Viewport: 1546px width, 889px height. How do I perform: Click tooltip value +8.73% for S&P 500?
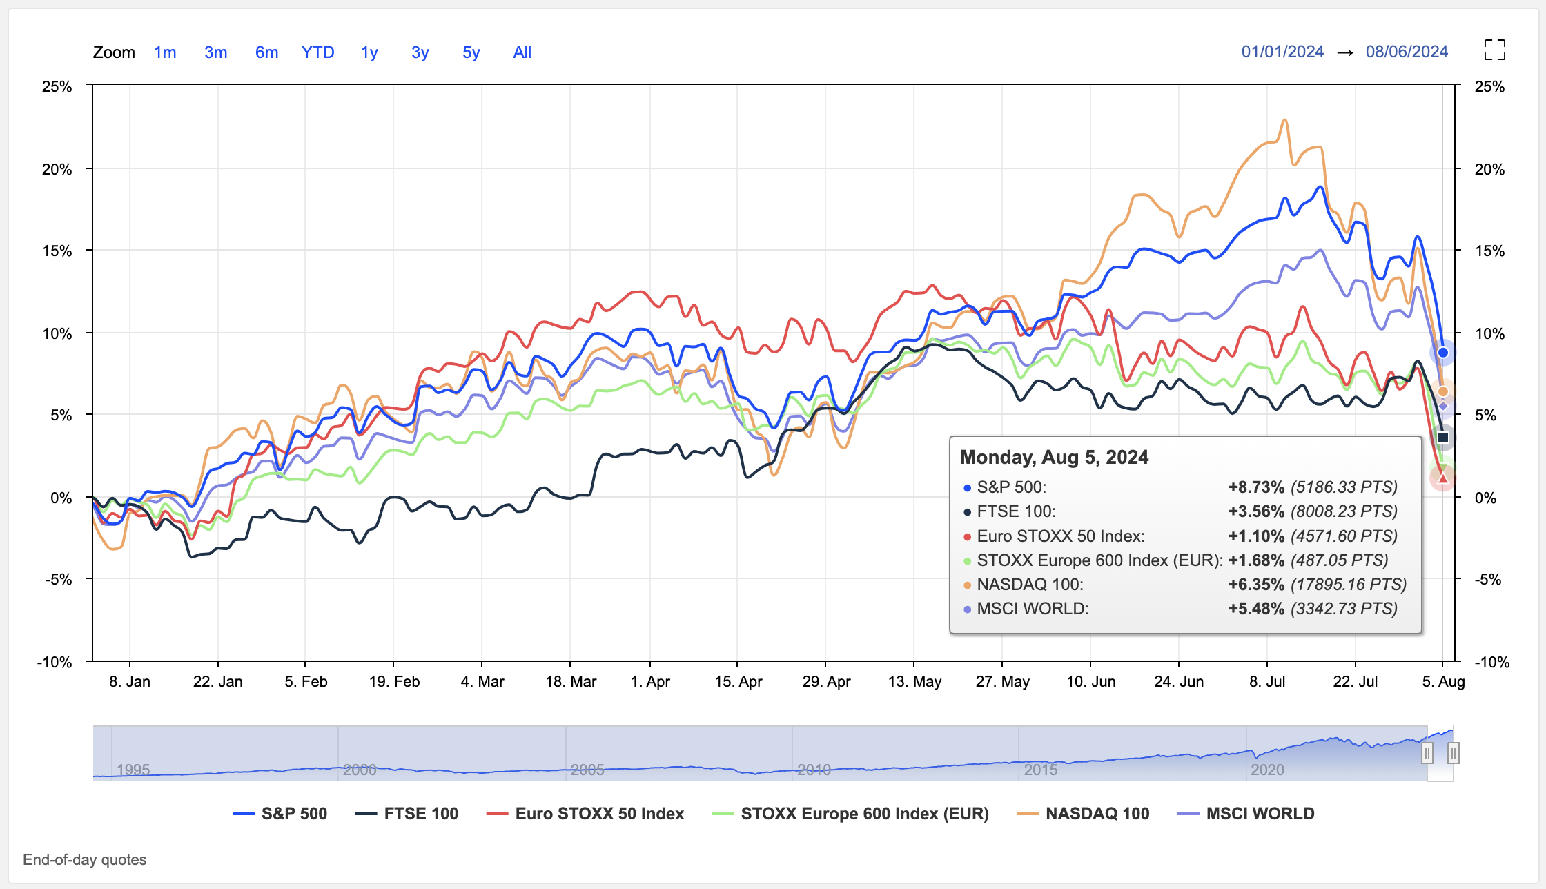click(1256, 487)
